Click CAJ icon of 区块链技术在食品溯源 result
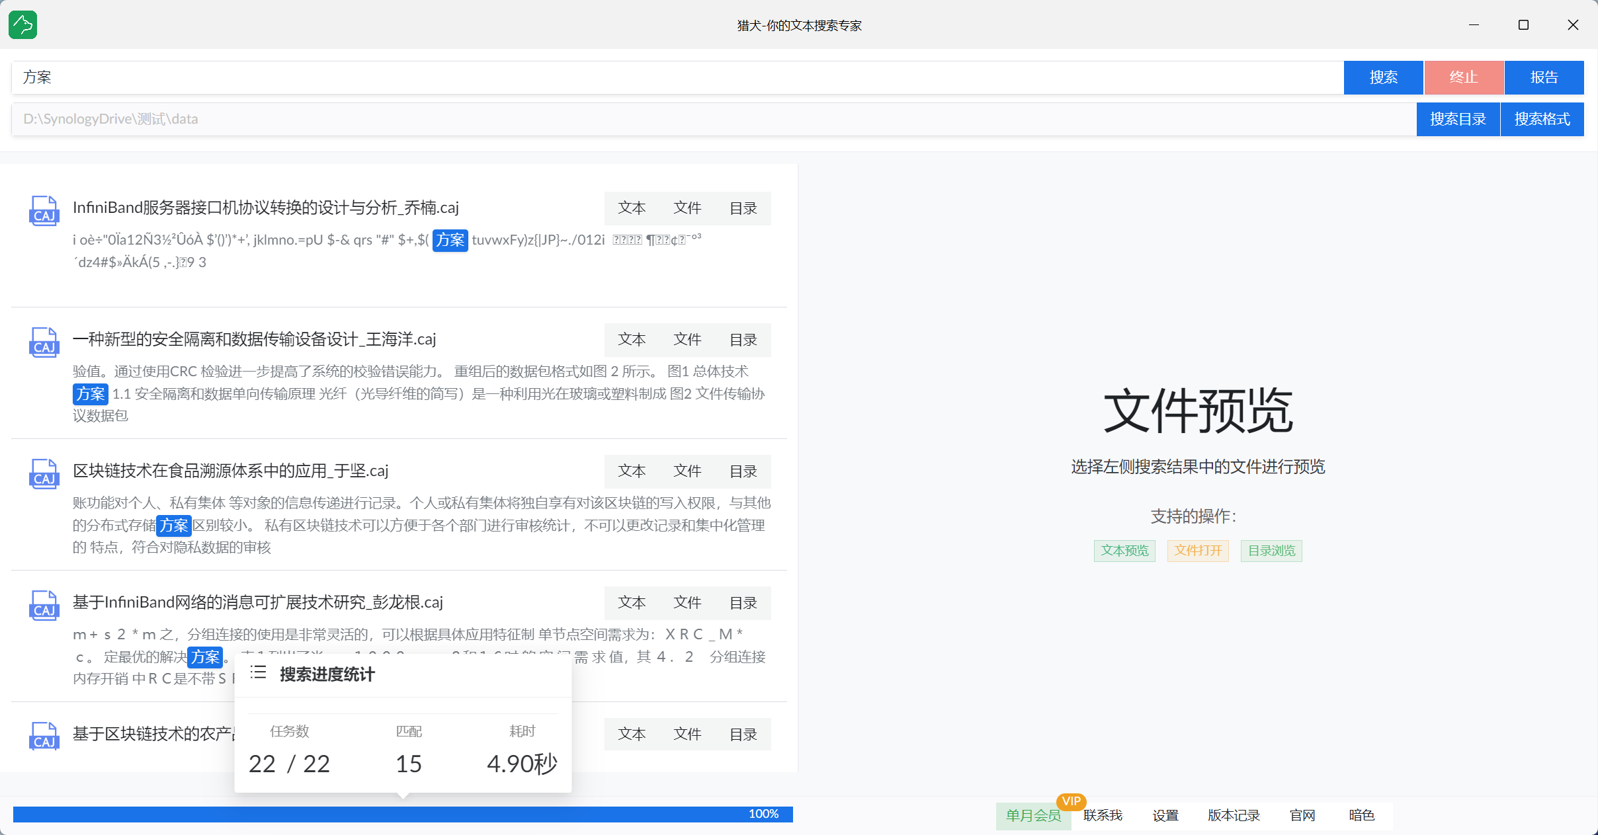Viewport: 1598px width, 835px height. pos(44,474)
